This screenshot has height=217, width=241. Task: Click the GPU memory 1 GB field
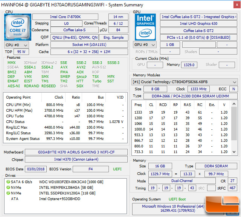coord(170,45)
